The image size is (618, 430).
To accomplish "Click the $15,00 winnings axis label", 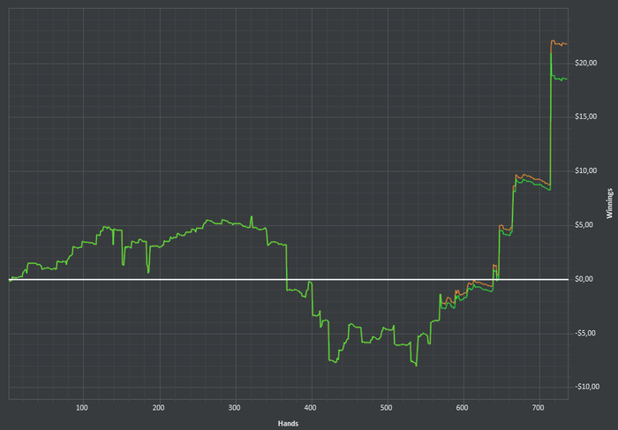I will (585, 117).
